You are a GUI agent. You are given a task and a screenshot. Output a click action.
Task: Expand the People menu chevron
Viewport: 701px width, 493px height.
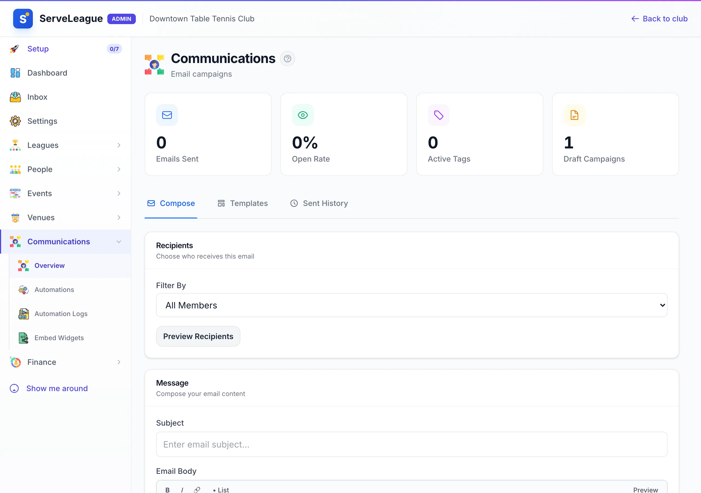point(119,170)
